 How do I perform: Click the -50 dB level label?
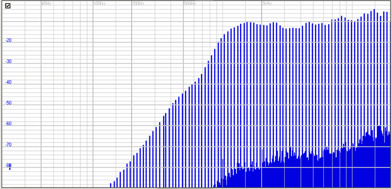[8, 103]
